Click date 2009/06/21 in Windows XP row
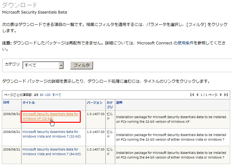232x165 pixels. coord(12,114)
